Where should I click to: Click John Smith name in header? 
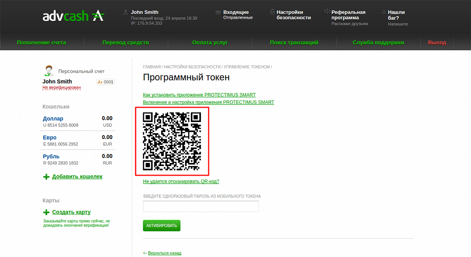(145, 12)
